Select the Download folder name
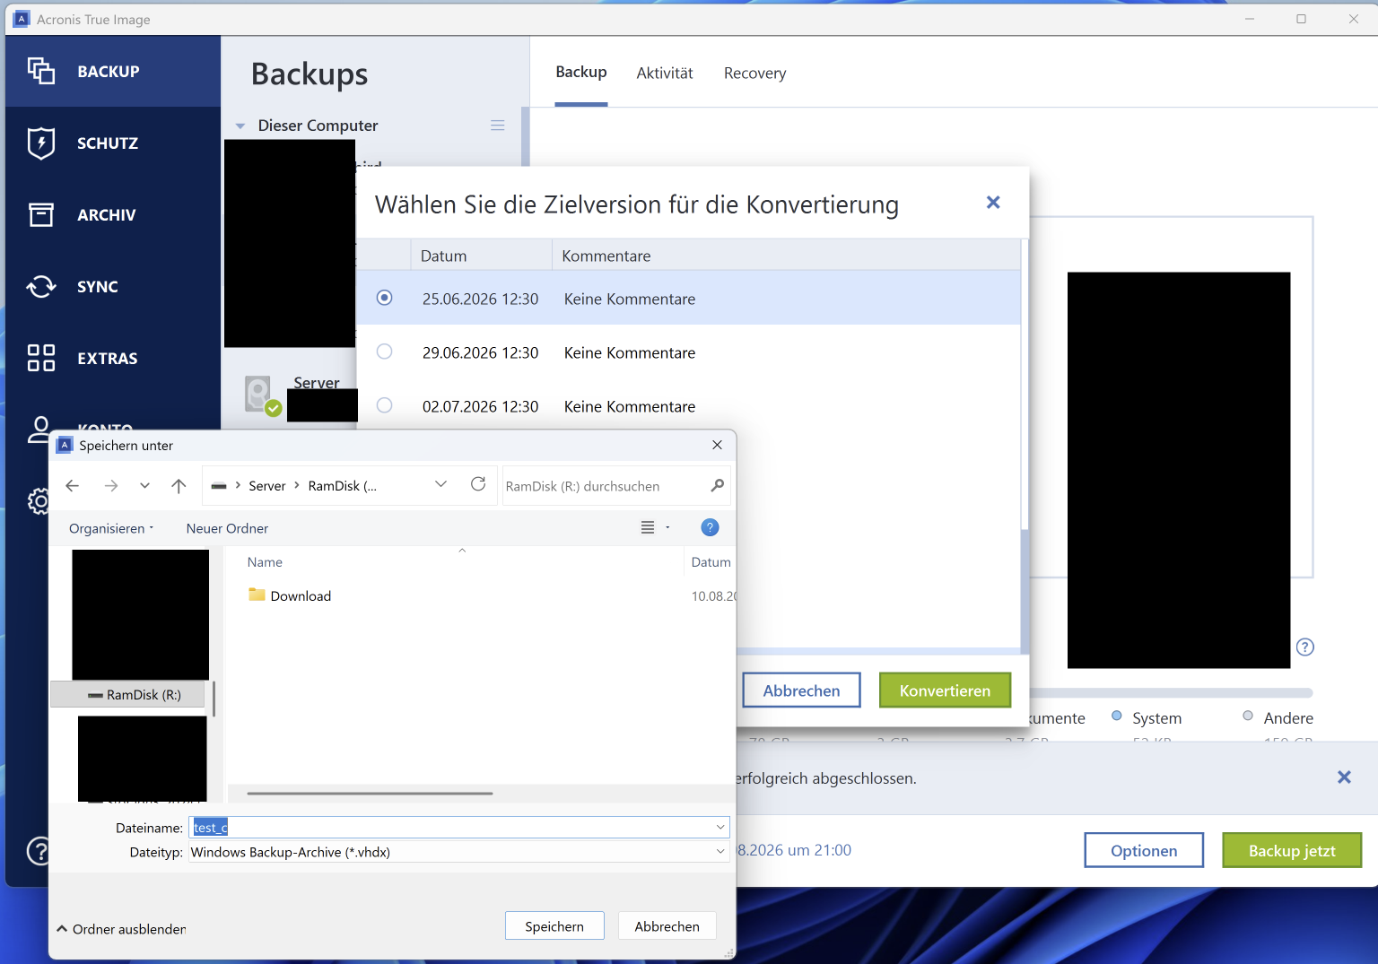 coord(301,596)
